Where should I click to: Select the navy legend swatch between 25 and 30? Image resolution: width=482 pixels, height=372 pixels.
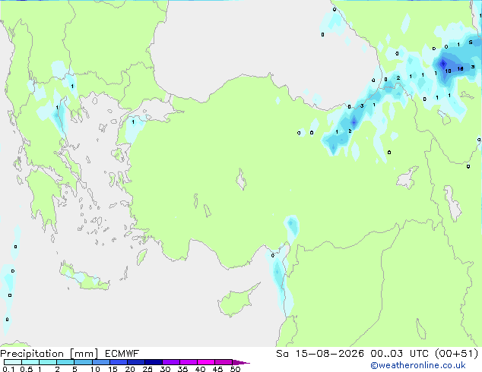(x=154, y=362)
